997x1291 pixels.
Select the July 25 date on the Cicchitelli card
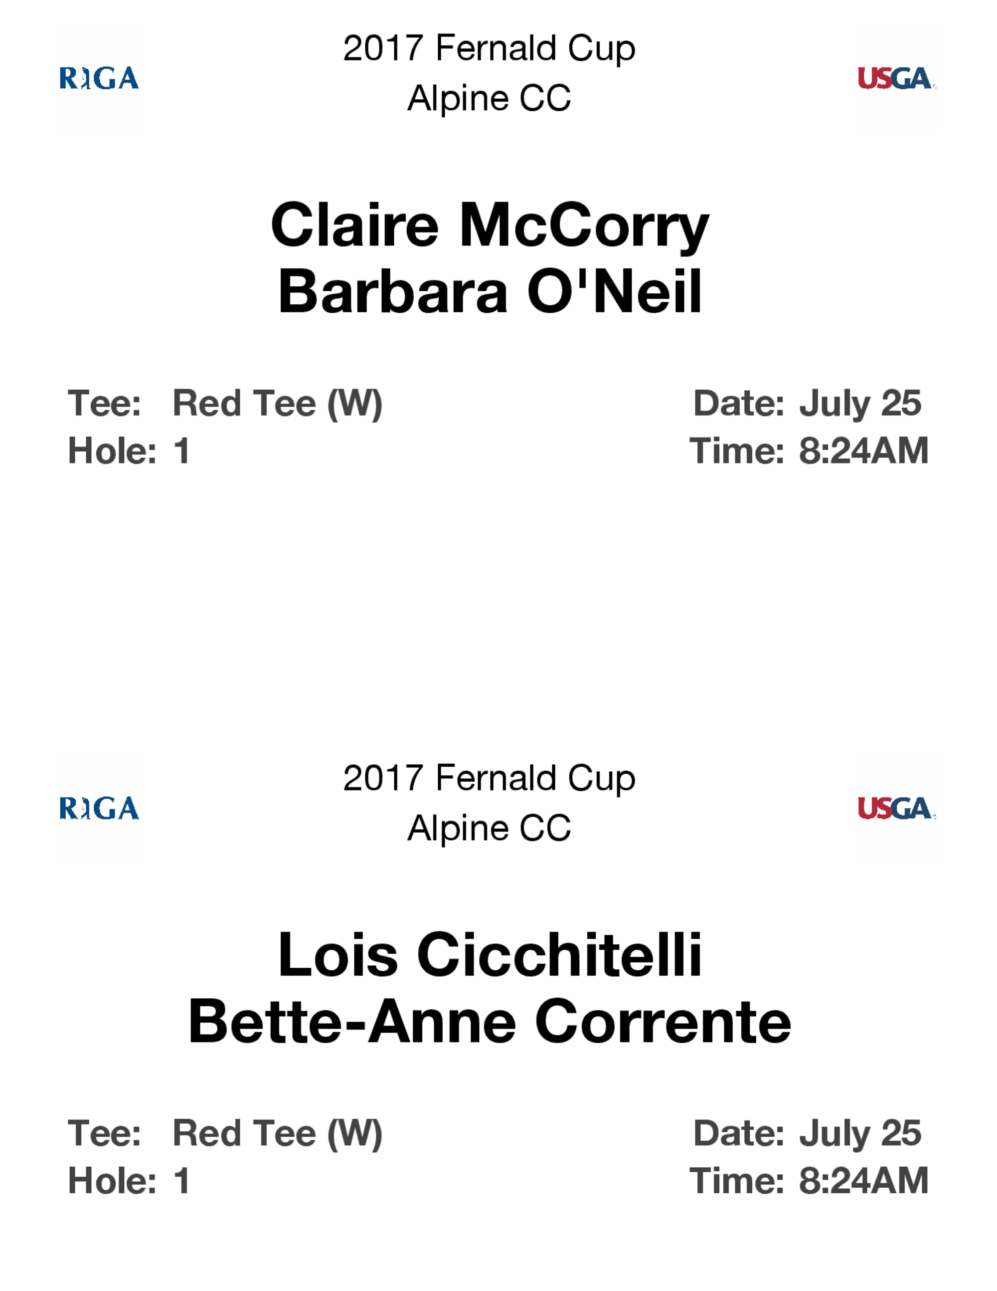[859, 1133]
